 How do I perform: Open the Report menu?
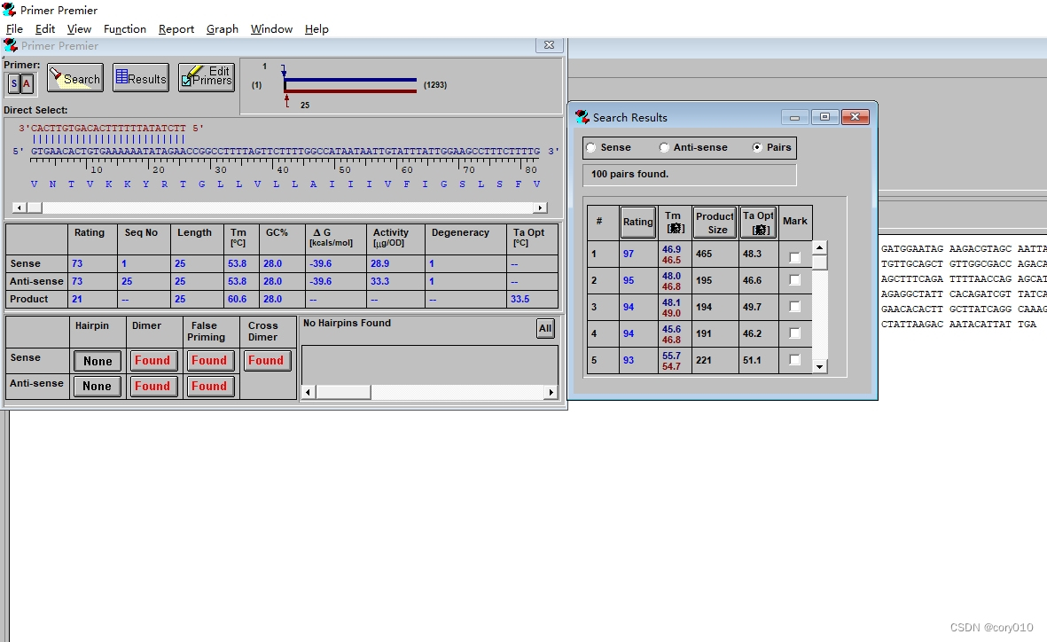176,28
